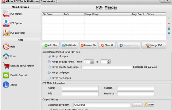Toggle Open output path after completion checkbox
Viewport: 172px width, 110px height.
pyautogui.click(x=50, y=109)
